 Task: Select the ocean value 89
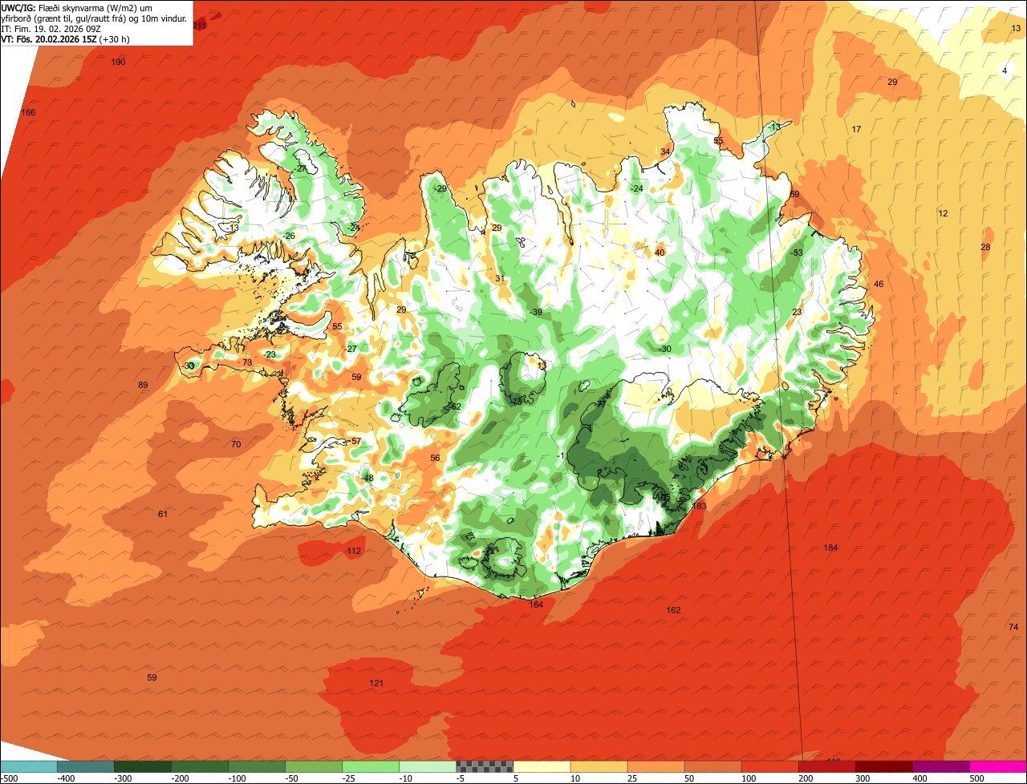click(x=143, y=386)
